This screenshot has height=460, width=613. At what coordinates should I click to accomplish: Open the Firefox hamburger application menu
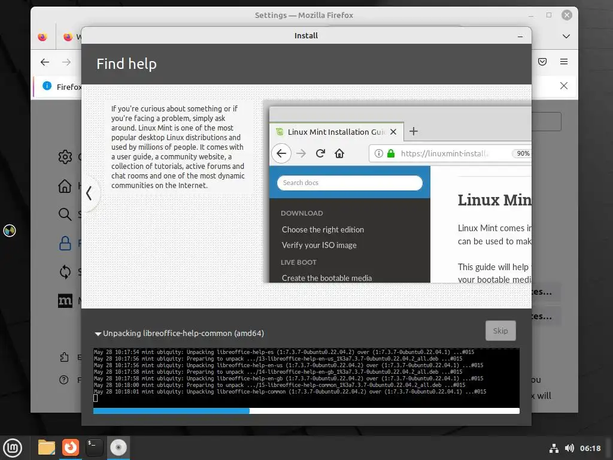coord(564,62)
